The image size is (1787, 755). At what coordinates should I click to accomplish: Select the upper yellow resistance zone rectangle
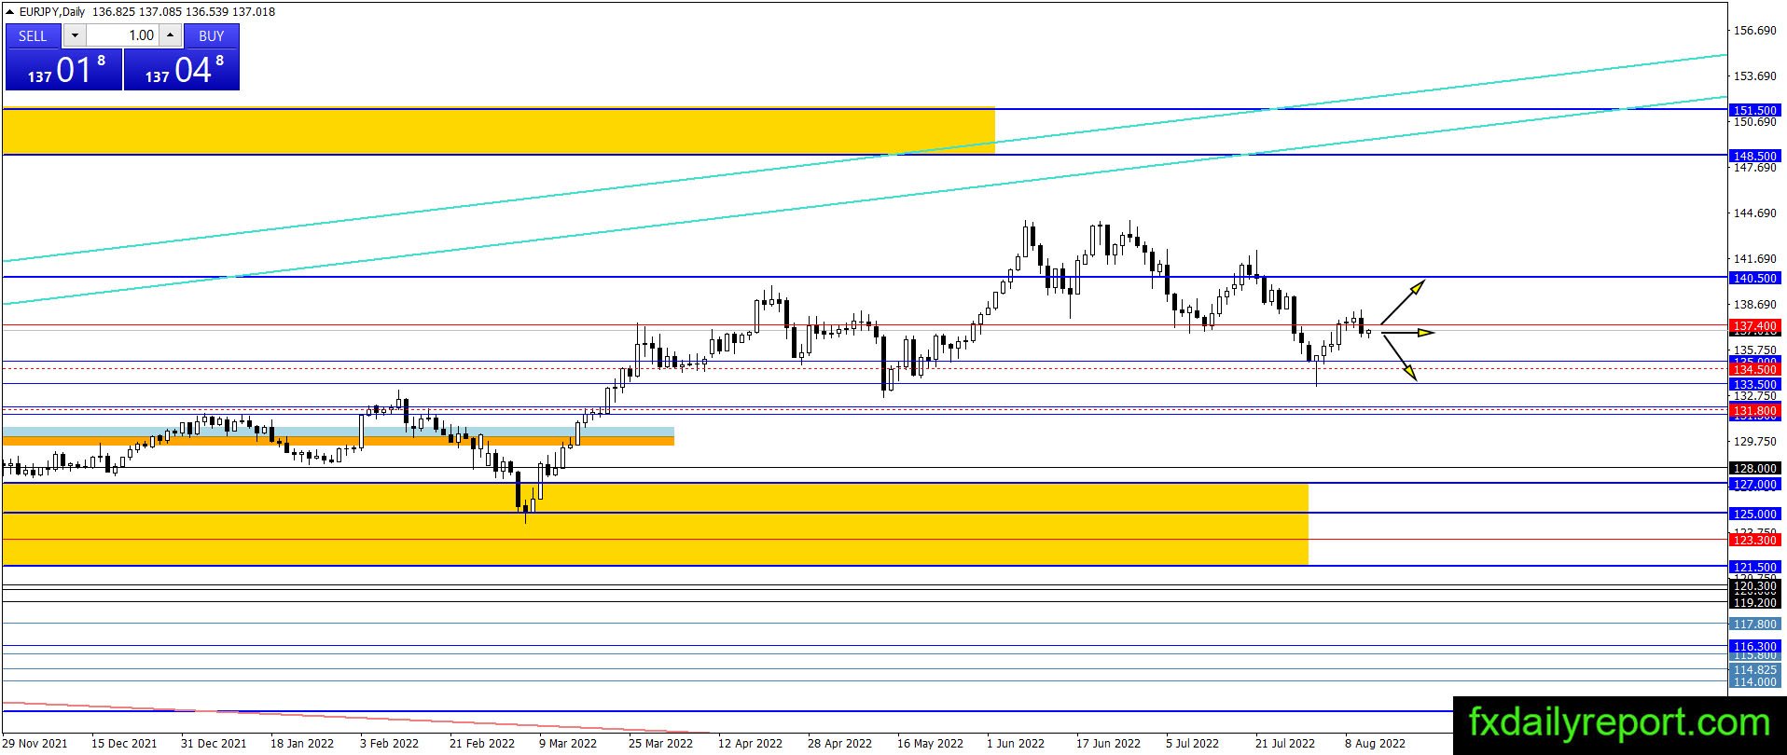point(499,131)
